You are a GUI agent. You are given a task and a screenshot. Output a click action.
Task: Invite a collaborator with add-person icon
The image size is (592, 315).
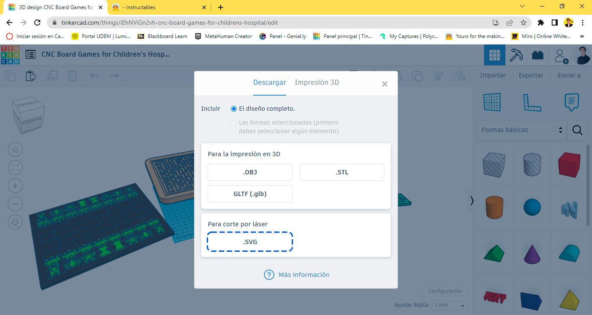click(561, 55)
